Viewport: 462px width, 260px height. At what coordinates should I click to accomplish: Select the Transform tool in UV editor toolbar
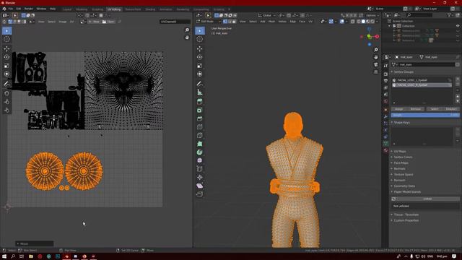(6, 74)
